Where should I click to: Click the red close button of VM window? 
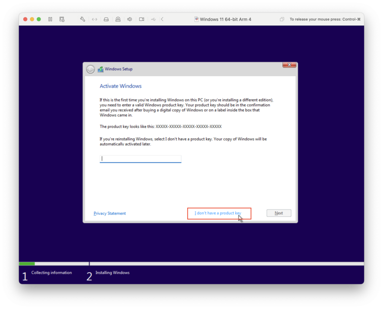(25, 19)
